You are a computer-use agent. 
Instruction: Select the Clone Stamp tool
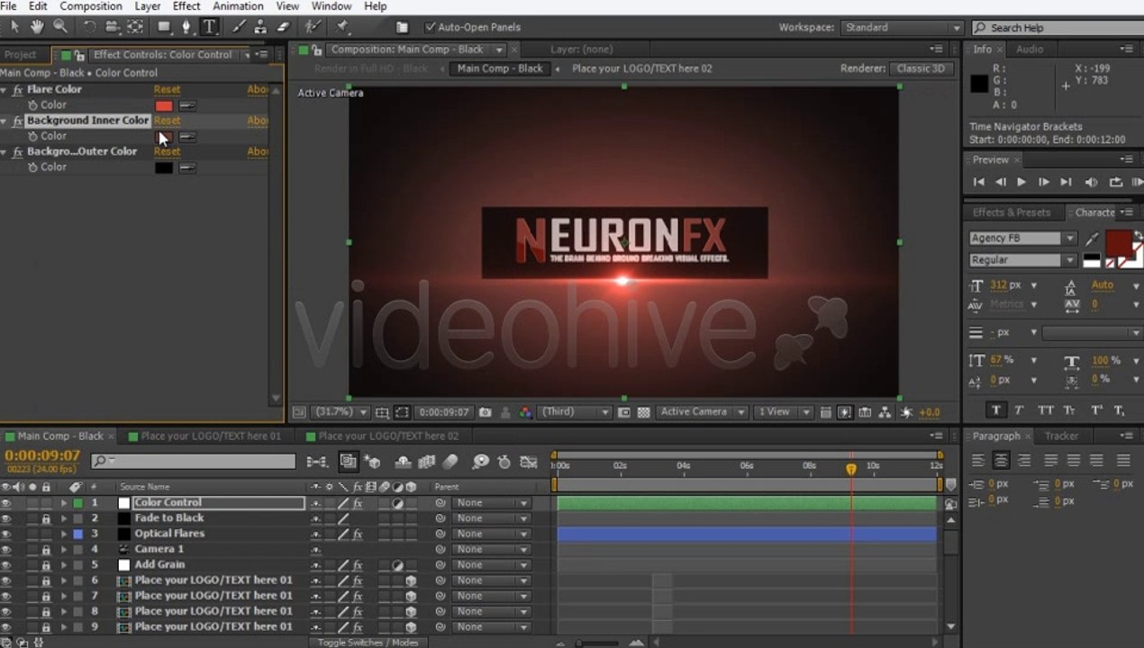point(261,27)
